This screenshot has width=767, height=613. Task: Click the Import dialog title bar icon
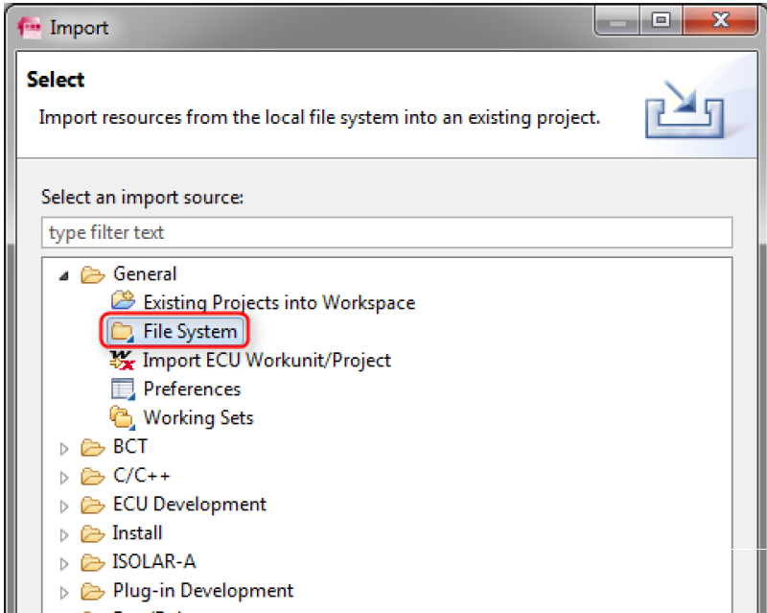pos(31,28)
